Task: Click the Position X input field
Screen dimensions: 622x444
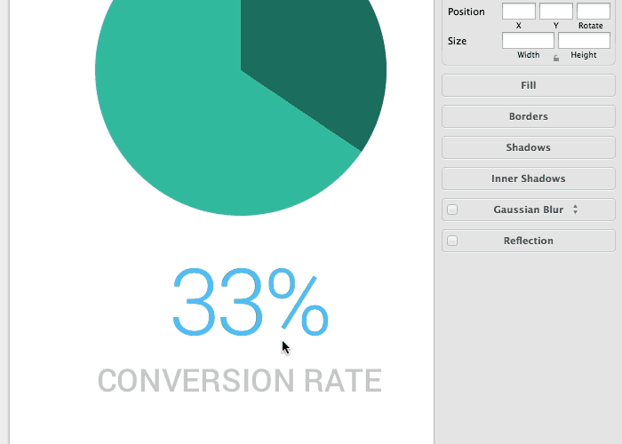Action: (x=519, y=11)
